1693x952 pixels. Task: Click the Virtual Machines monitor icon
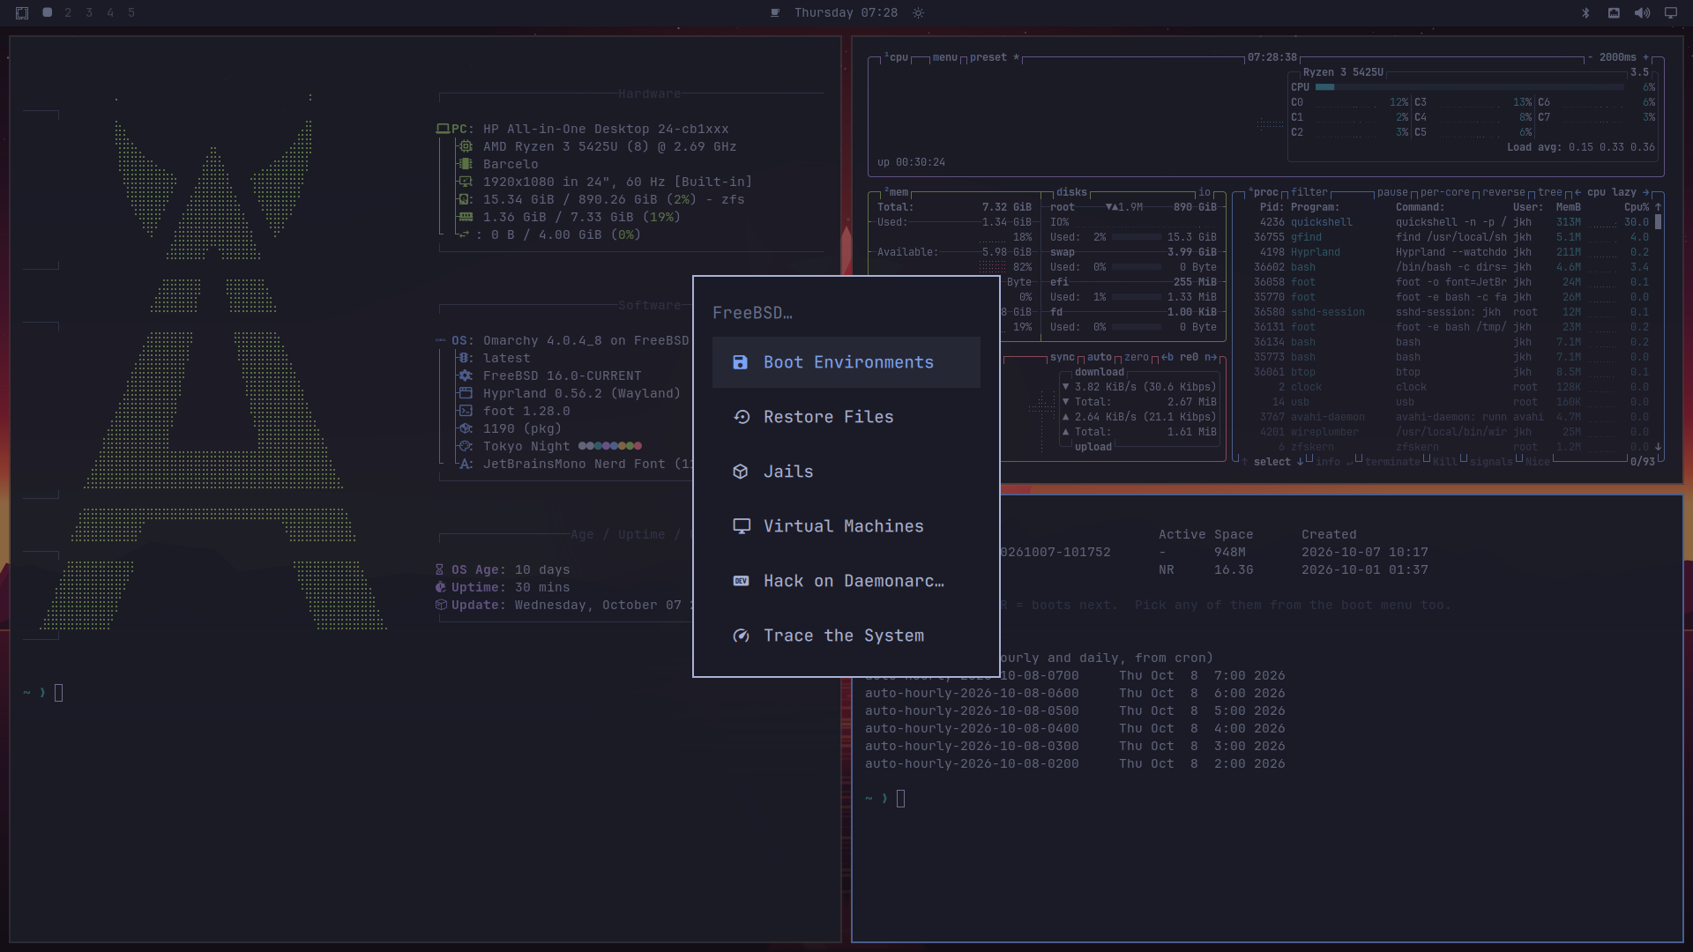click(x=742, y=526)
